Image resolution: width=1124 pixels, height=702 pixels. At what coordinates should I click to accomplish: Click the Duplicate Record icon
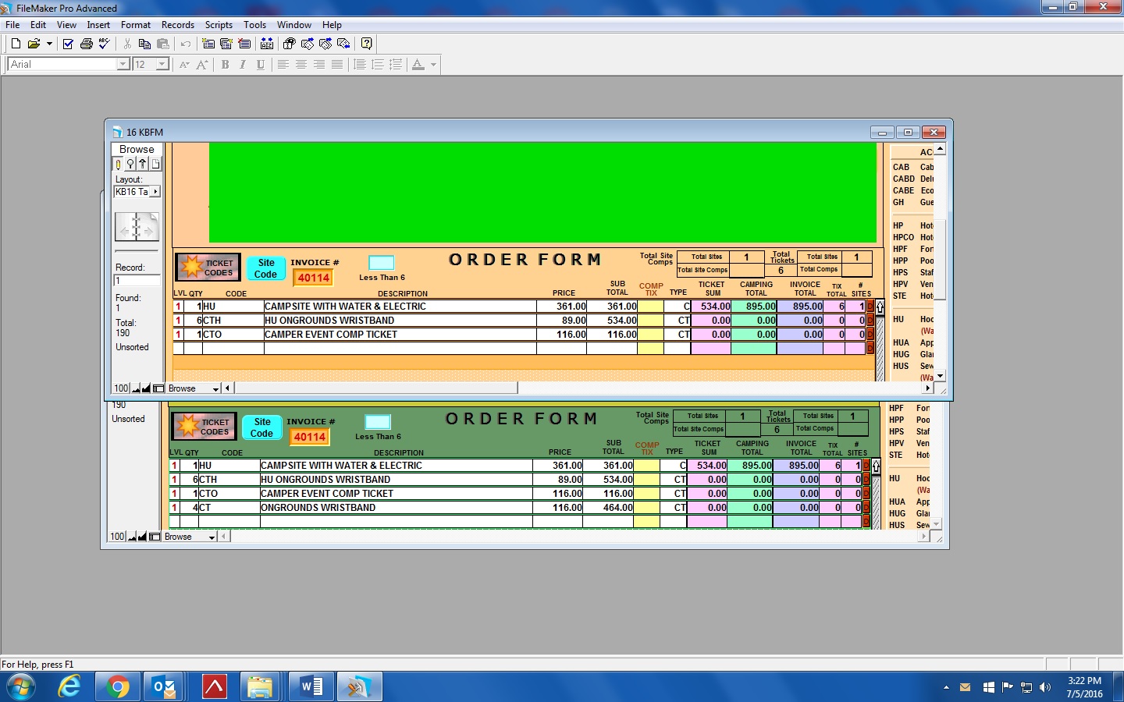pyautogui.click(x=226, y=44)
